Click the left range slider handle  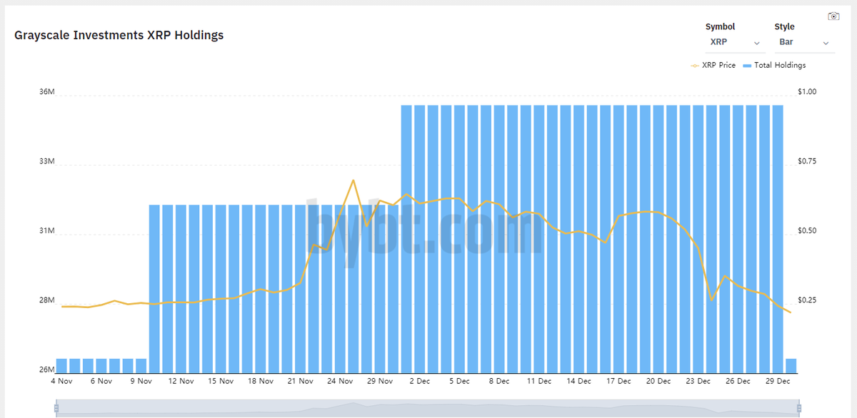[x=56, y=408]
